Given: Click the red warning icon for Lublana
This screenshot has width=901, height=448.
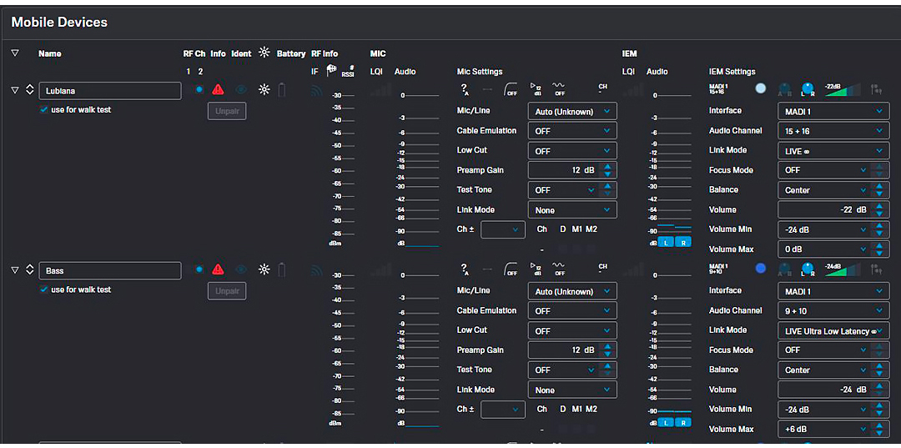Looking at the screenshot, I should (x=218, y=89).
